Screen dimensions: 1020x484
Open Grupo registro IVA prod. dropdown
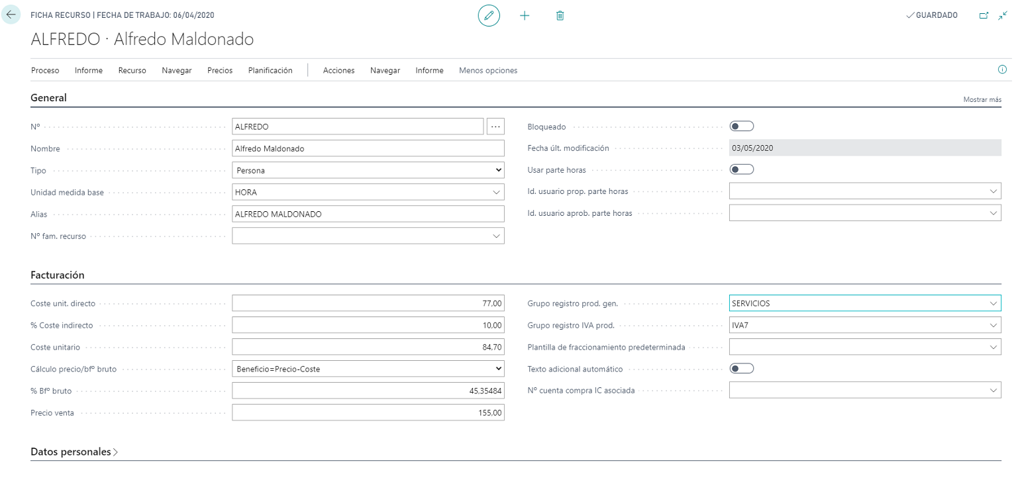pos(994,325)
